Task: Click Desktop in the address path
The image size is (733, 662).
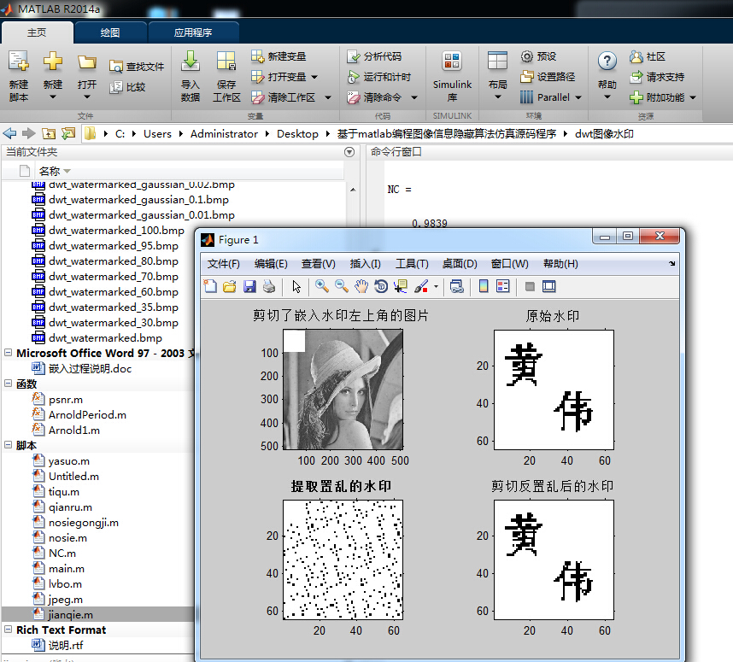Action: pyautogui.click(x=297, y=134)
